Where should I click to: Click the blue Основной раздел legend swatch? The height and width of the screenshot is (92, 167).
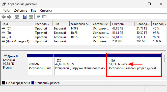pyautogui.click(x=33, y=83)
